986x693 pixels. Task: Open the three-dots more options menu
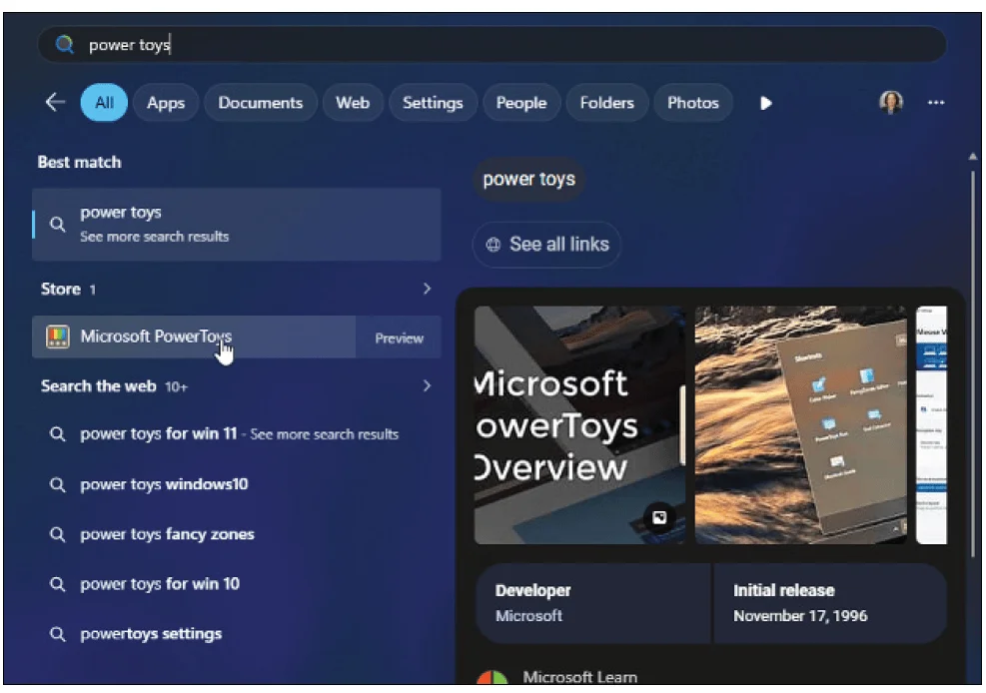point(936,103)
